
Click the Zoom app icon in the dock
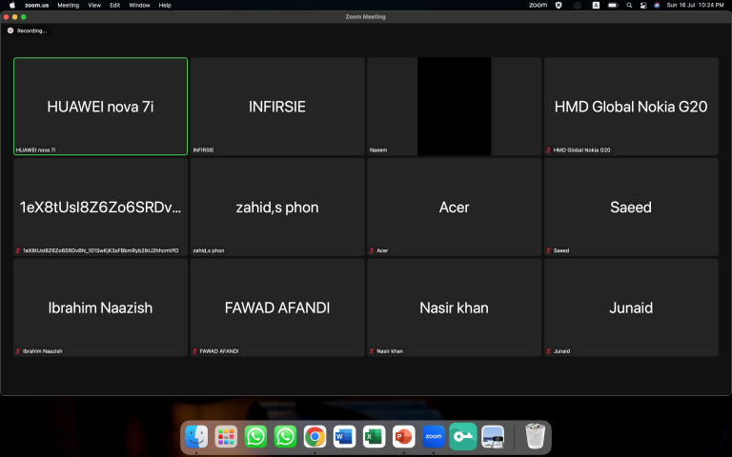click(434, 437)
